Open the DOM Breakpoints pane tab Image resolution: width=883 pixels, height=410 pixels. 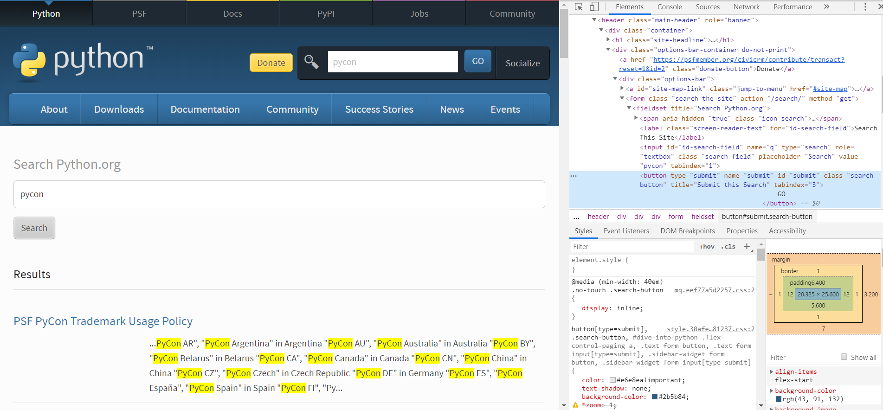pos(687,231)
